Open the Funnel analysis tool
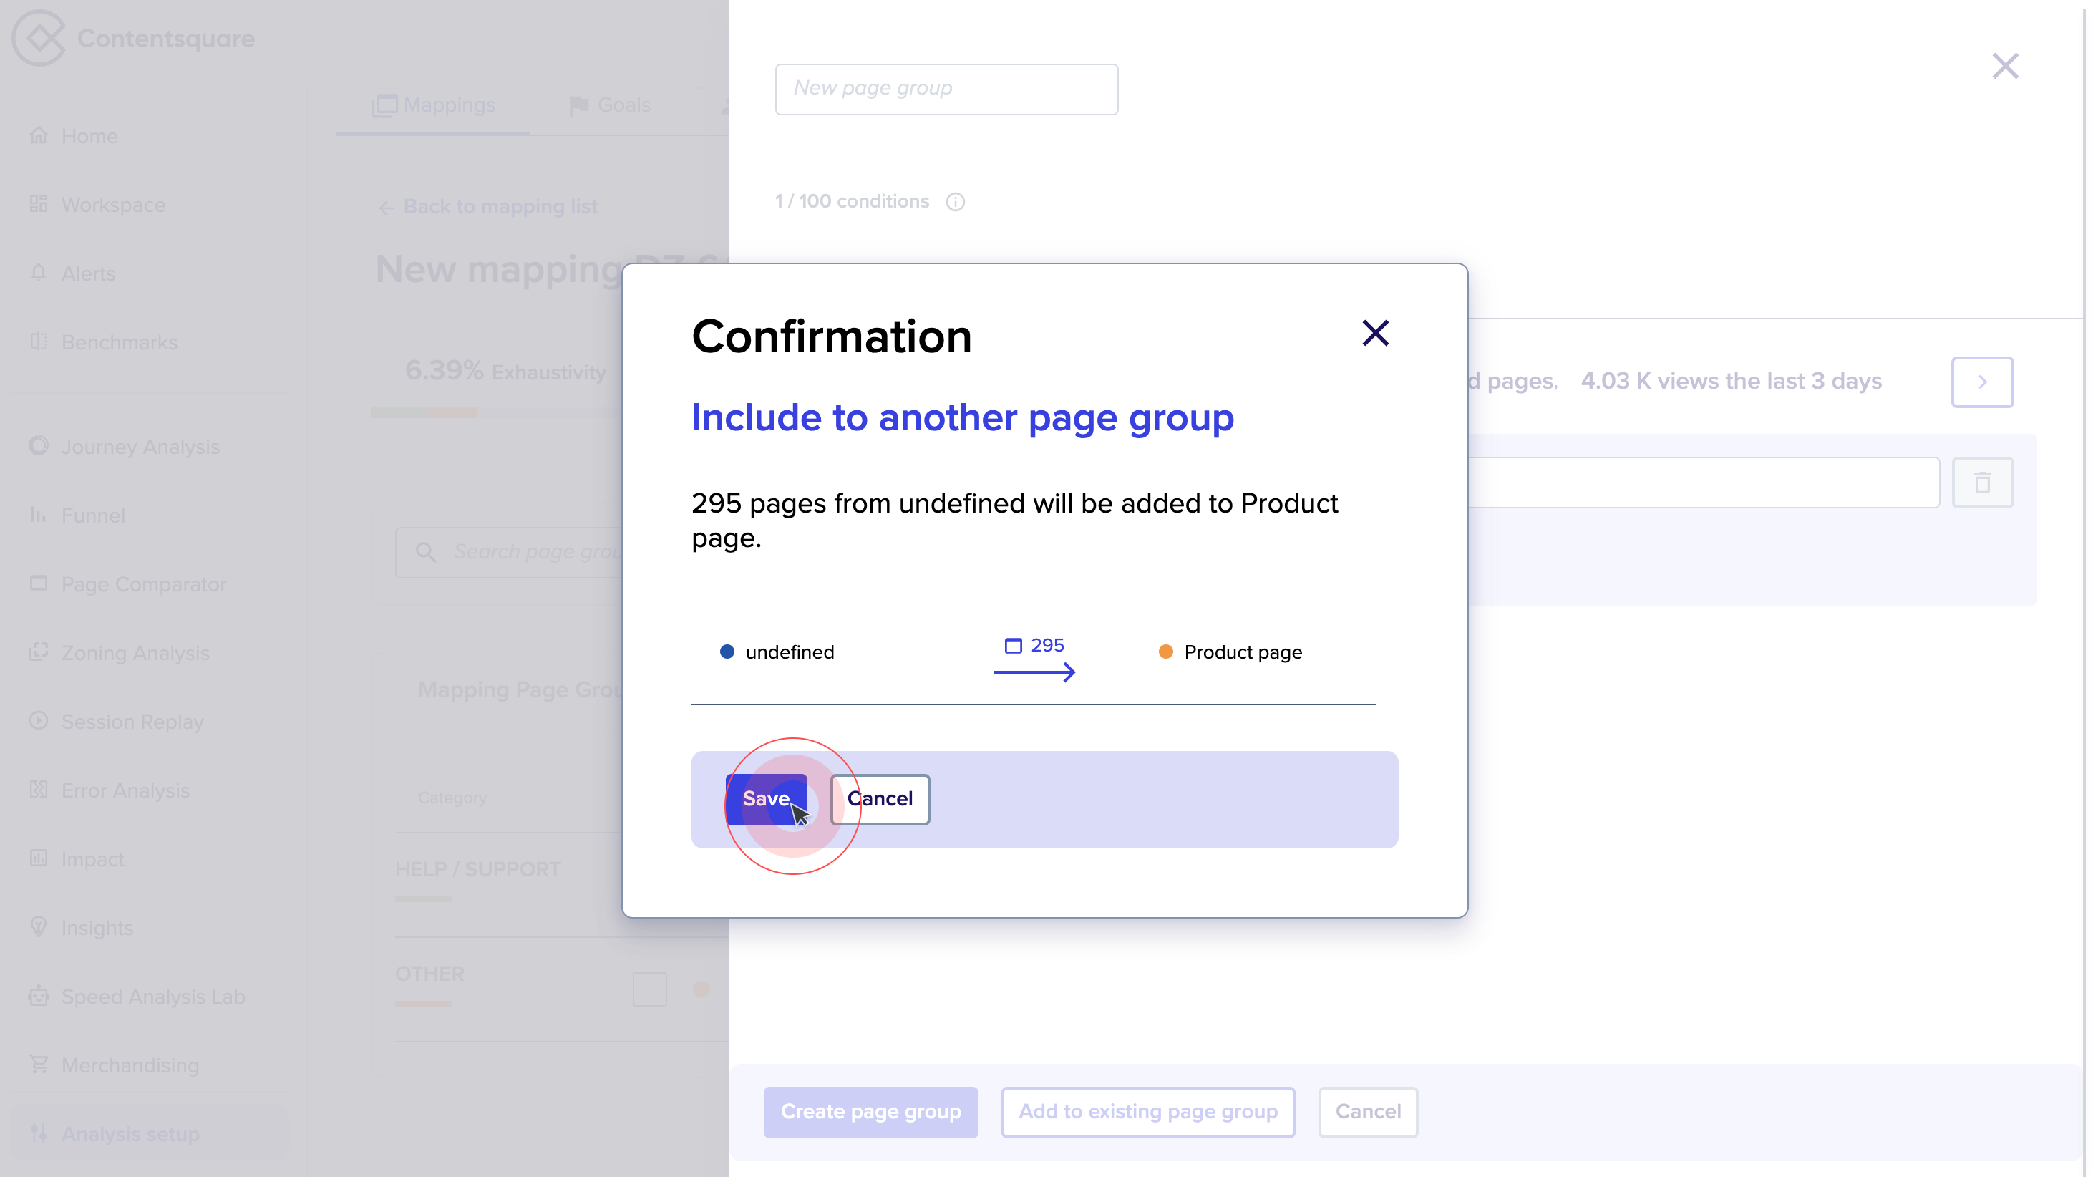Screen dimensions: 2093x1177 95,515
